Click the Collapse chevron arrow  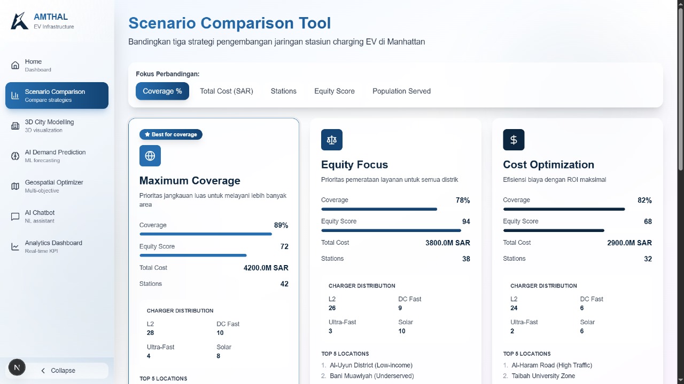[x=43, y=371]
